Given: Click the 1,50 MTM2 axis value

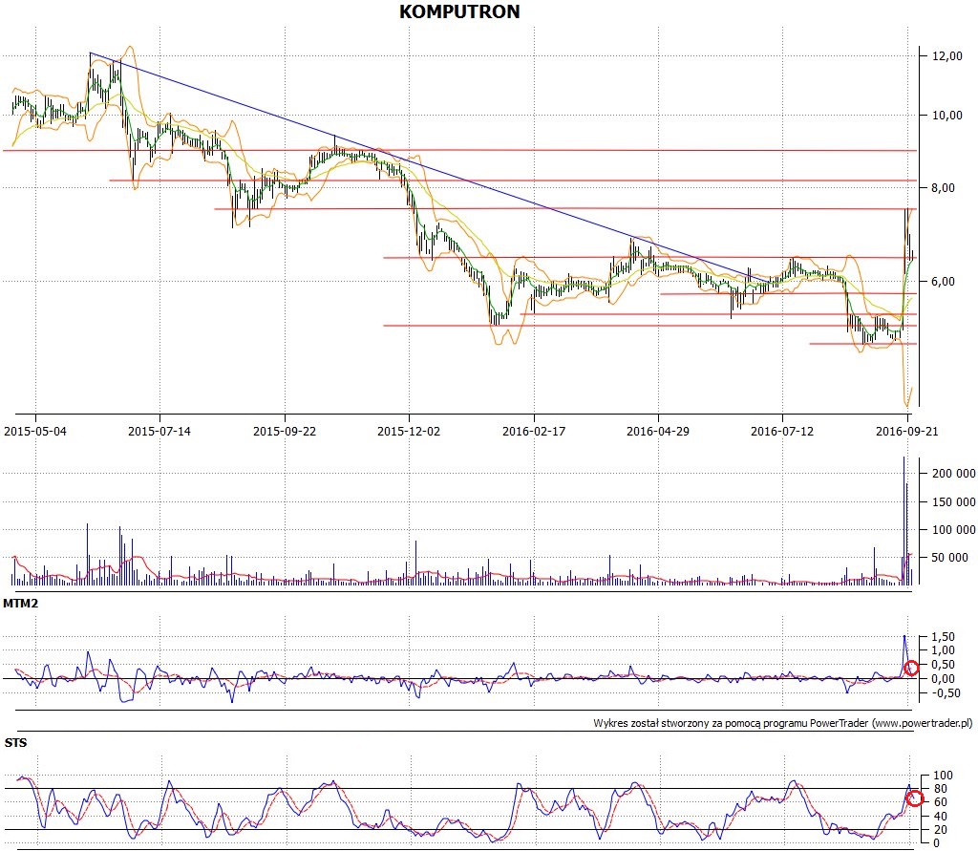Looking at the screenshot, I should [x=943, y=637].
